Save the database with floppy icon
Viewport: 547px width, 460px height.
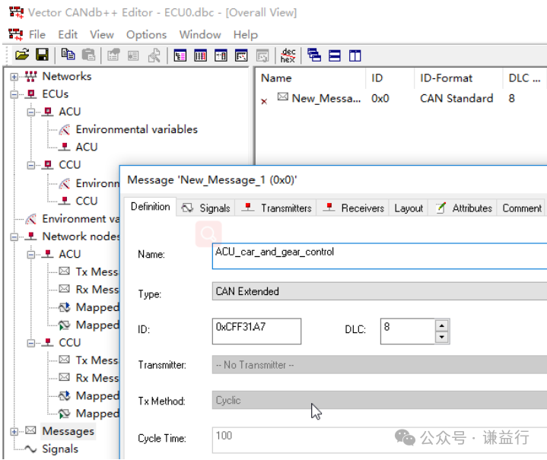[x=42, y=55]
